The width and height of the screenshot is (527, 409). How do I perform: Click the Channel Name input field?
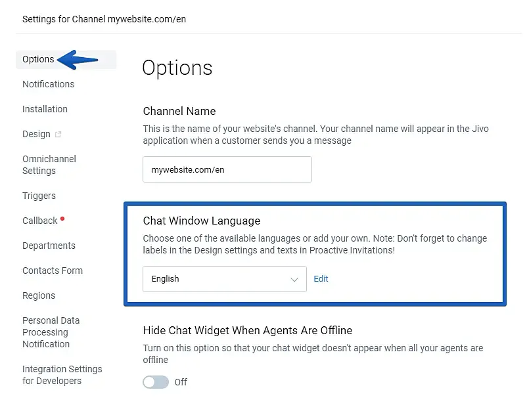tap(227, 169)
